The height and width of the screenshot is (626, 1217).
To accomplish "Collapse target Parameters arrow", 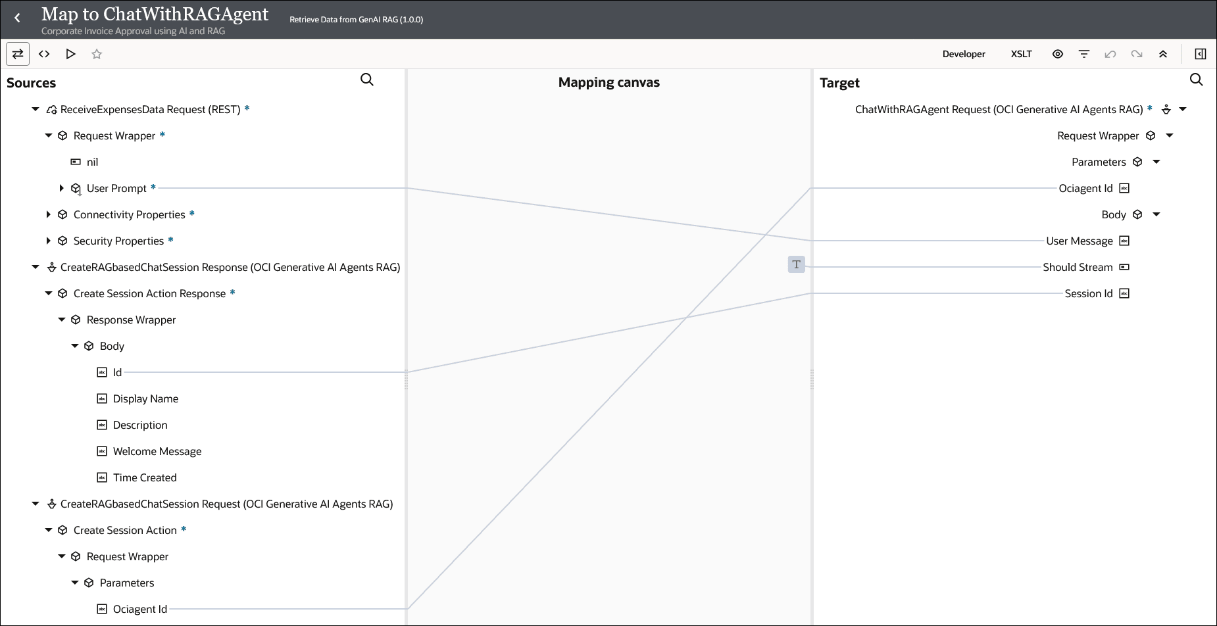I will [x=1156, y=162].
